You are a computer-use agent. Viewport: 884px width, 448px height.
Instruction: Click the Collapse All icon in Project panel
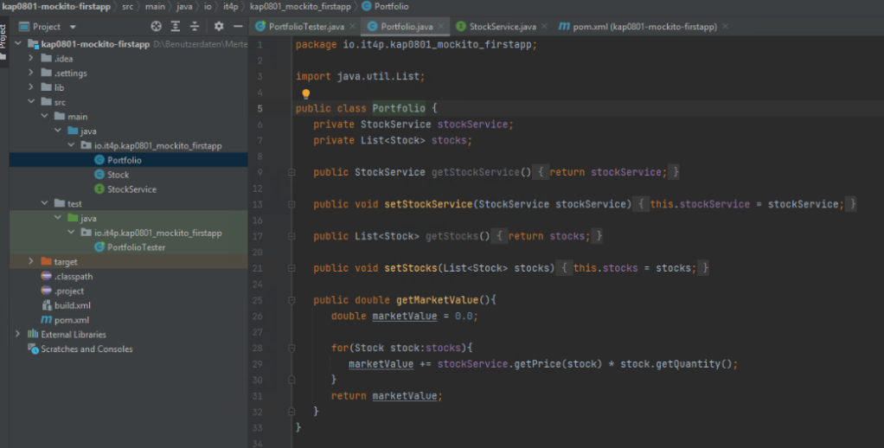click(x=195, y=27)
